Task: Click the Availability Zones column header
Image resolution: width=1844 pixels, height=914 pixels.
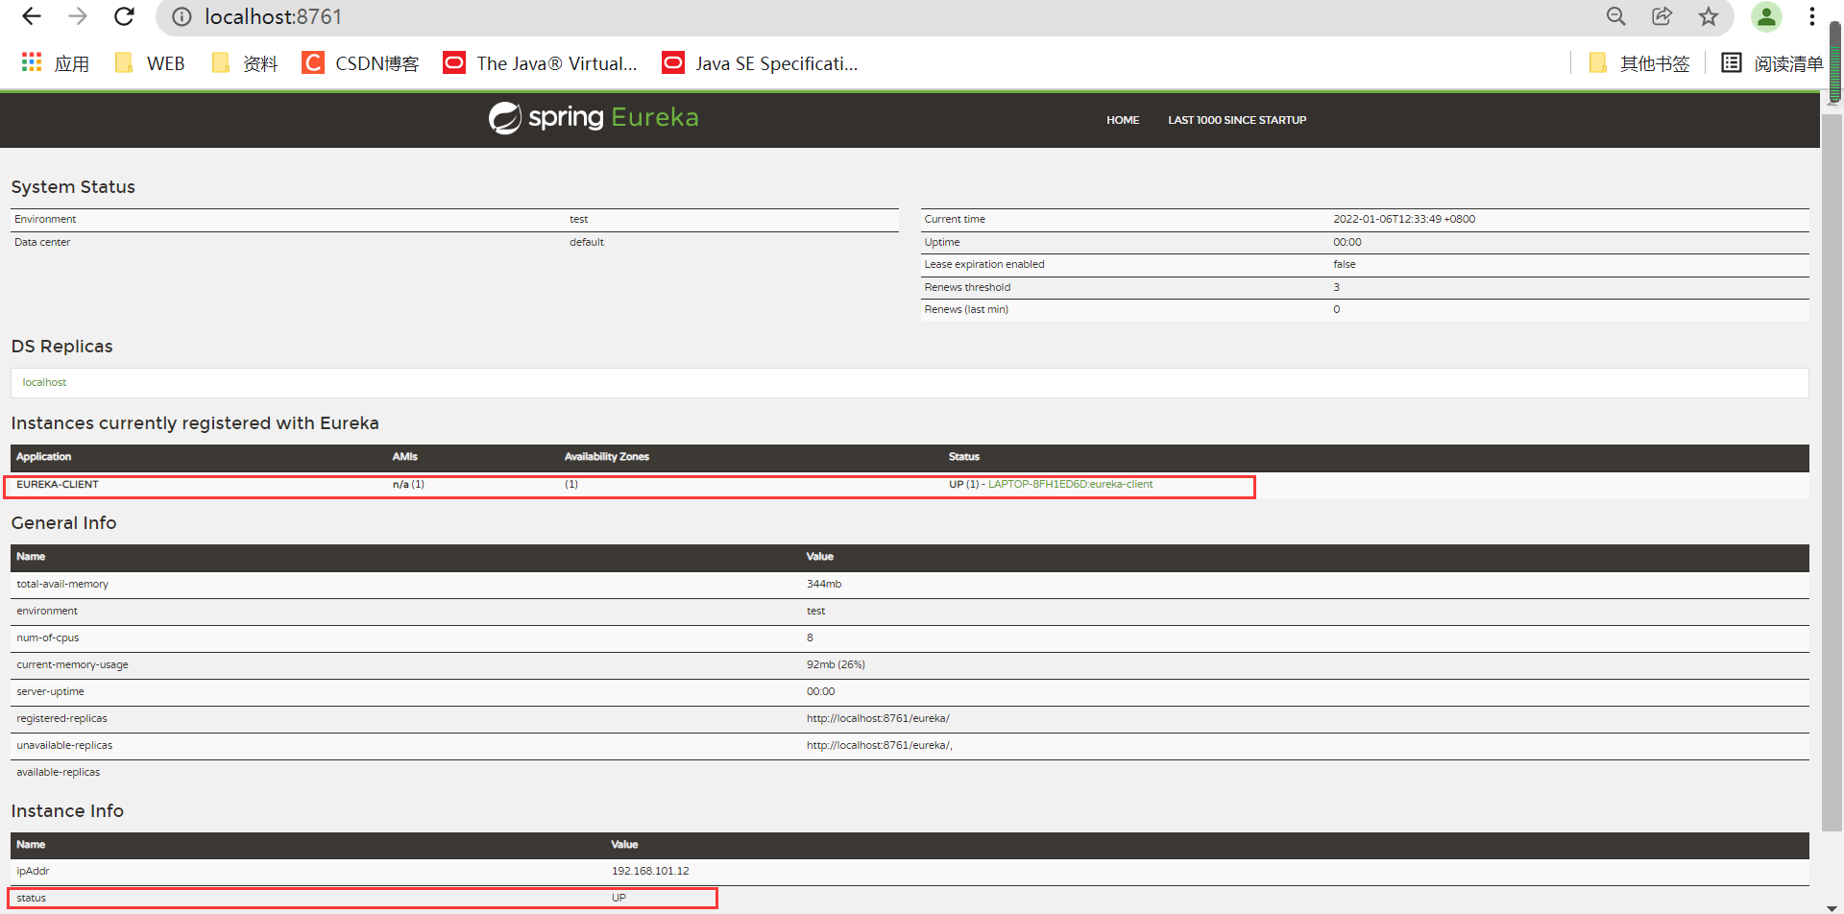Action: click(607, 456)
